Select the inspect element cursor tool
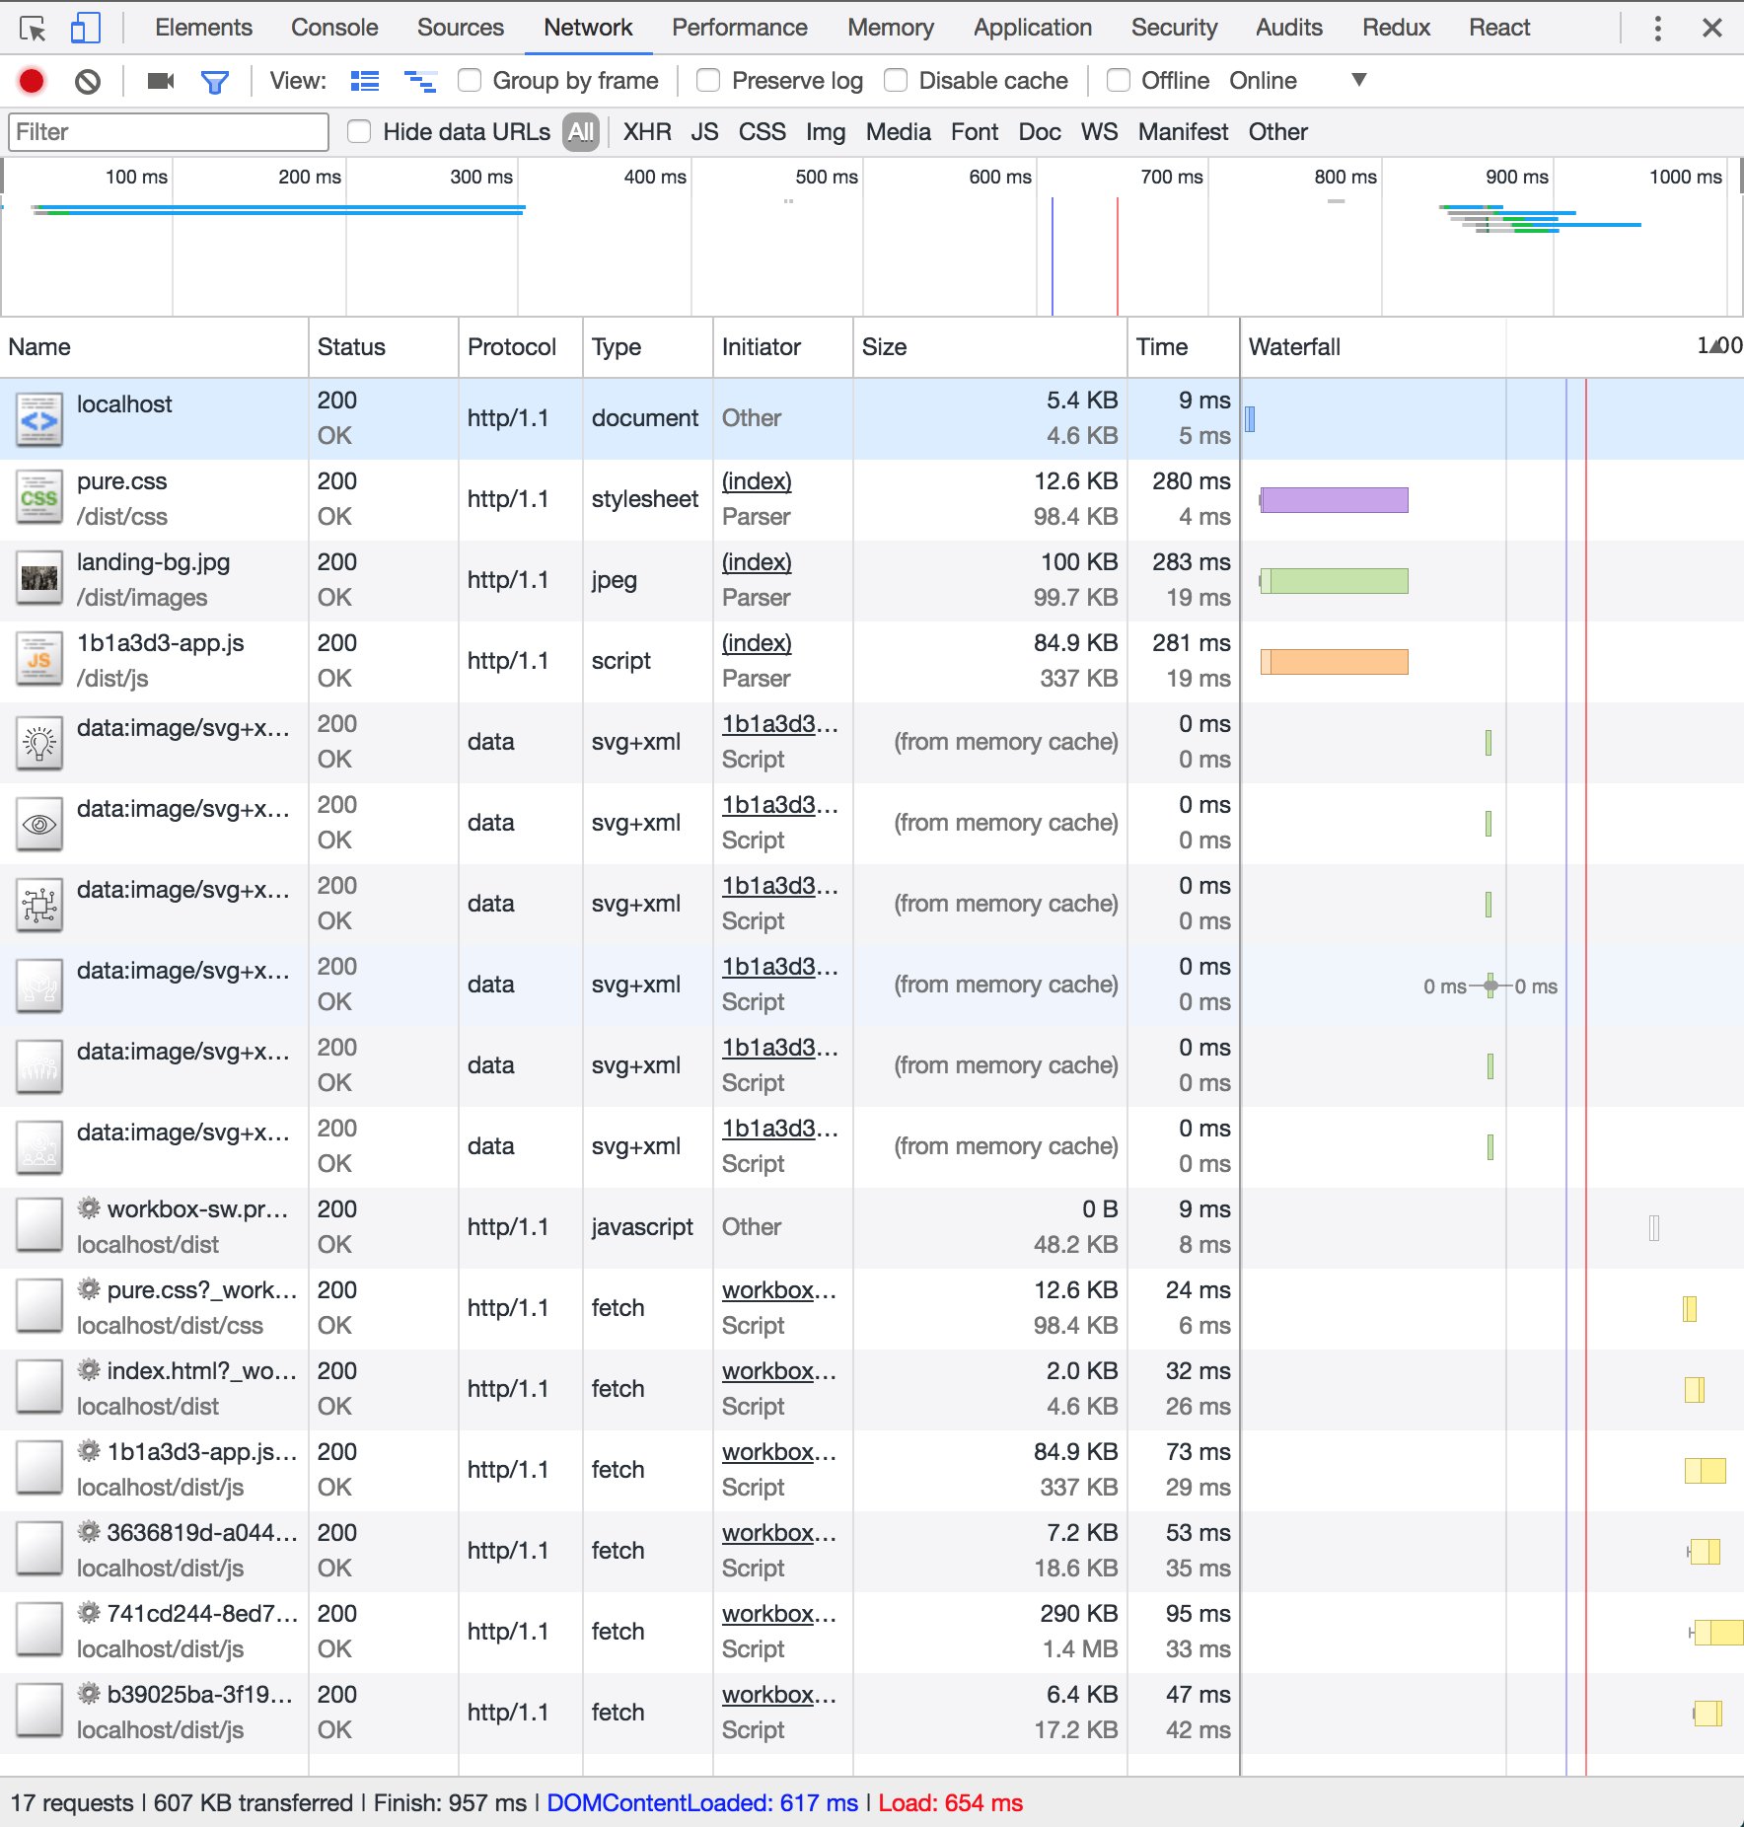The width and height of the screenshot is (1744, 1827). pos(34,27)
